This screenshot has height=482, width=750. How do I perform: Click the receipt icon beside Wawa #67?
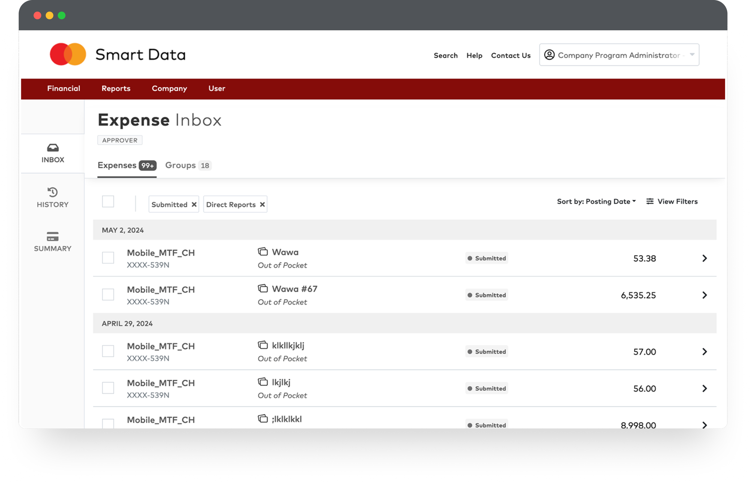(262, 288)
